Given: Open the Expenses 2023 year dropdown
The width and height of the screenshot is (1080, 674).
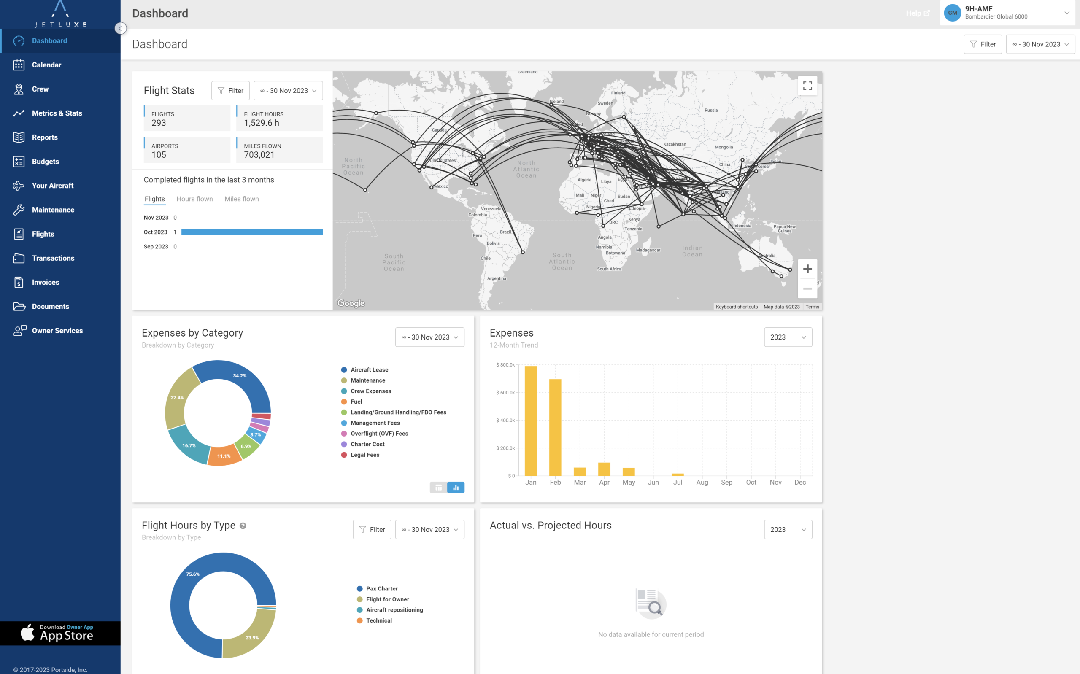Looking at the screenshot, I should tap(788, 337).
